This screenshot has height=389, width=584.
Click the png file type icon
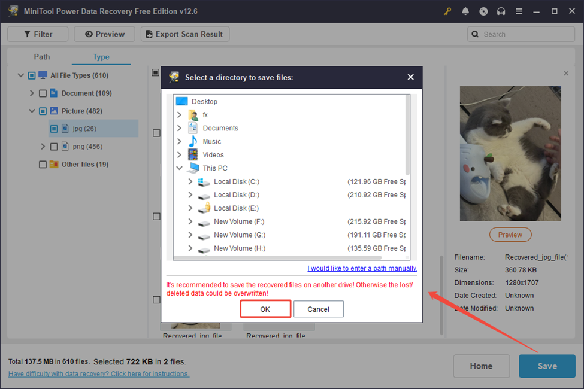pos(65,146)
